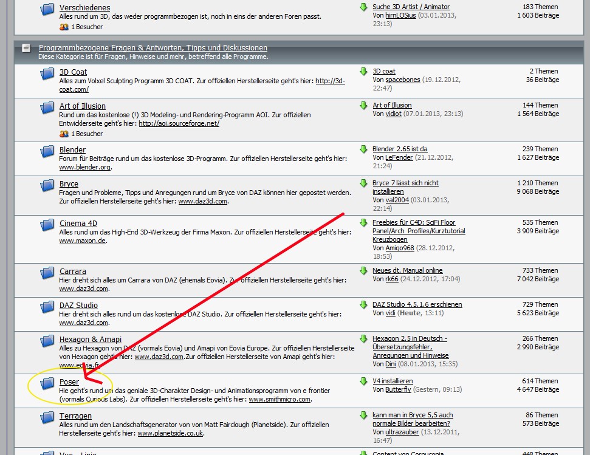Open Programmbezogene Fragen & Antworten category link
Screen dimensions: 590x455
pyautogui.click(x=153, y=48)
